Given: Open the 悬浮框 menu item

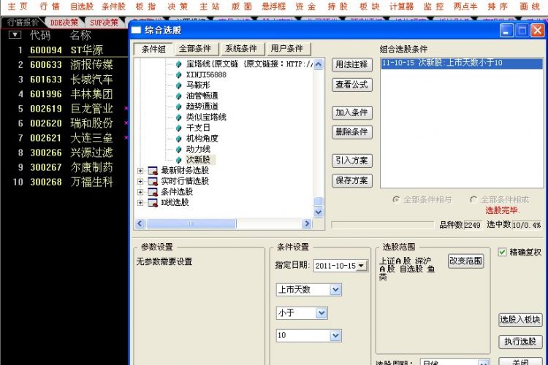Looking at the screenshot, I should tap(274, 7).
